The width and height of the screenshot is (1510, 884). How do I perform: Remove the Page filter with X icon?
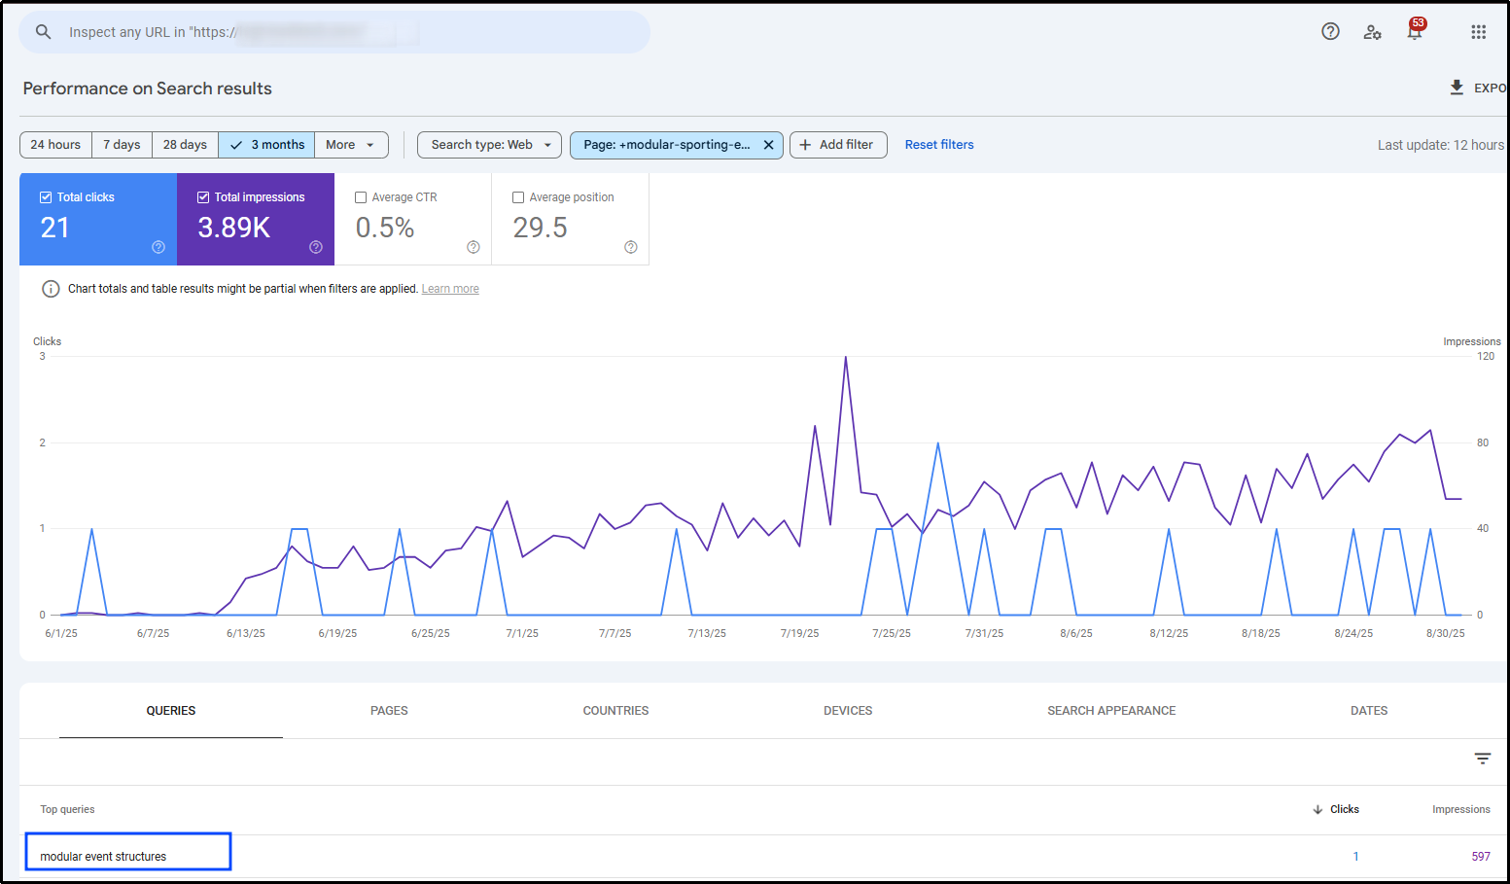tap(768, 145)
